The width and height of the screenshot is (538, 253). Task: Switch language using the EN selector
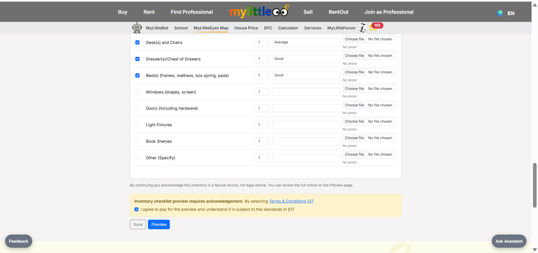(x=511, y=13)
